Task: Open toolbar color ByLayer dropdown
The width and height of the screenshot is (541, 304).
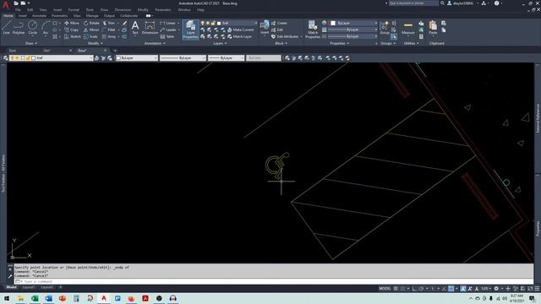Action: pos(137,58)
